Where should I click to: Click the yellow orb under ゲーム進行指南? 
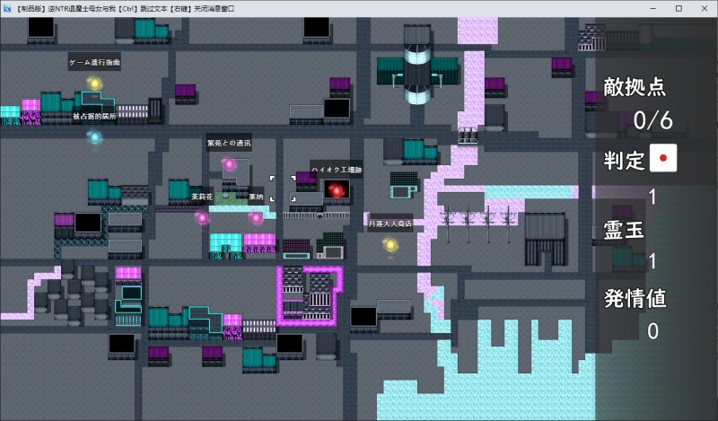pos(94,83)
